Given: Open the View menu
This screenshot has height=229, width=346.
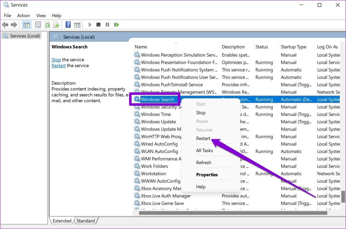Looking at the screenshot, I should click(41, 15).
